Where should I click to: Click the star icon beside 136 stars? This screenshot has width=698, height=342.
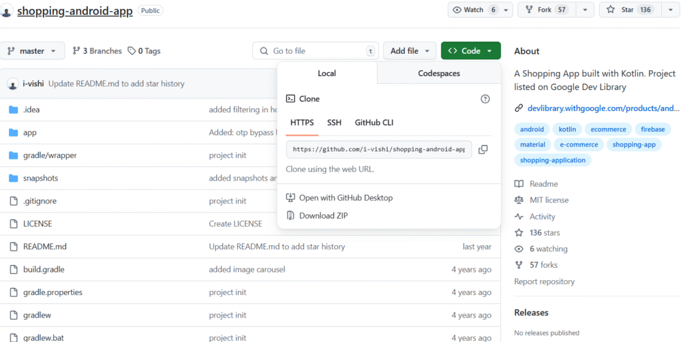point(519,232)
